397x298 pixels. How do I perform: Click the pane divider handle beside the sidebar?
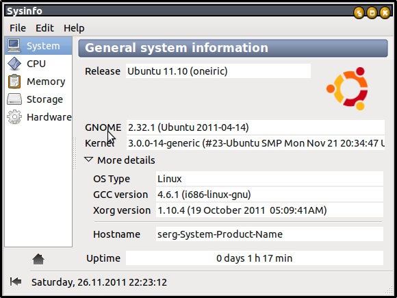coord(75,153)
